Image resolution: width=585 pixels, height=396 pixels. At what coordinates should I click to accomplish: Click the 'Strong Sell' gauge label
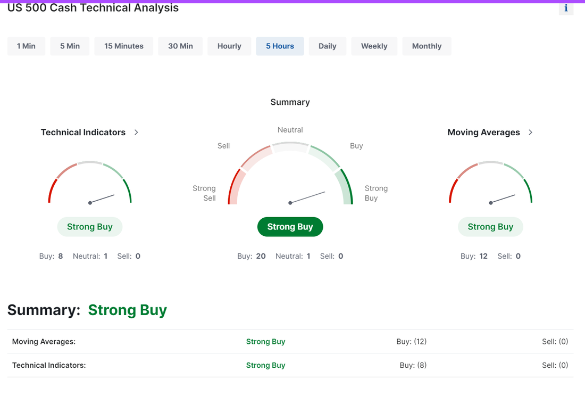204,193
